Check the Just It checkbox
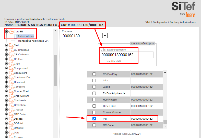The height and width of the screenshot is (138, 201). tap(94, 87)
